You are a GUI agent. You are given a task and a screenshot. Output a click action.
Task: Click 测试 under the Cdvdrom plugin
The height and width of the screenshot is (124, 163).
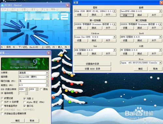pos(96,41)
